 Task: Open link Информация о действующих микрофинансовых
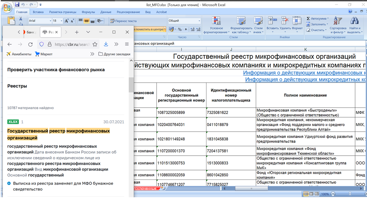(304, 73)
